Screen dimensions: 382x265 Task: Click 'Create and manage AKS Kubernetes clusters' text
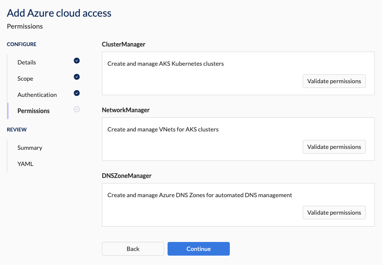coord(166,64)
